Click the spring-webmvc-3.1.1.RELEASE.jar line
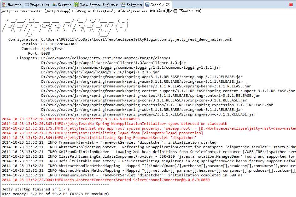296x197 pixels. pos(148,115)
